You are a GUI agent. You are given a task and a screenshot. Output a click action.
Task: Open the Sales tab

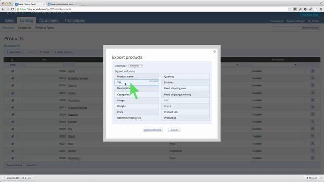click(x=9, y=20)
